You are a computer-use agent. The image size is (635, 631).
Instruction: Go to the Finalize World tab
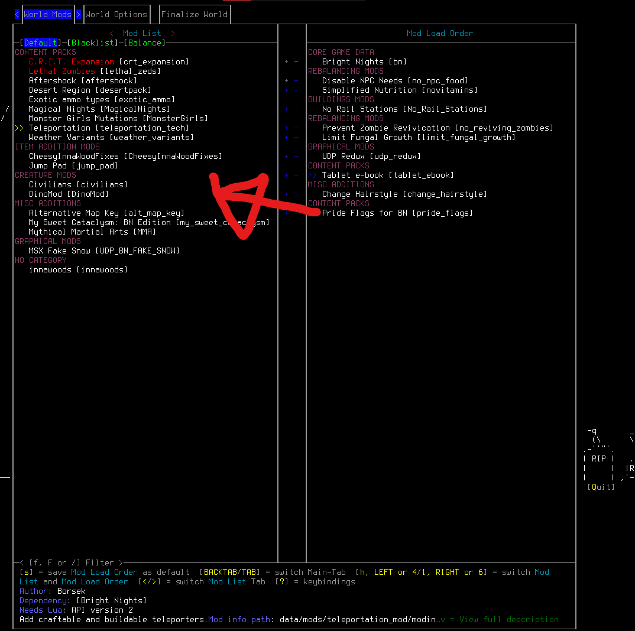click(x=195, y=15)
